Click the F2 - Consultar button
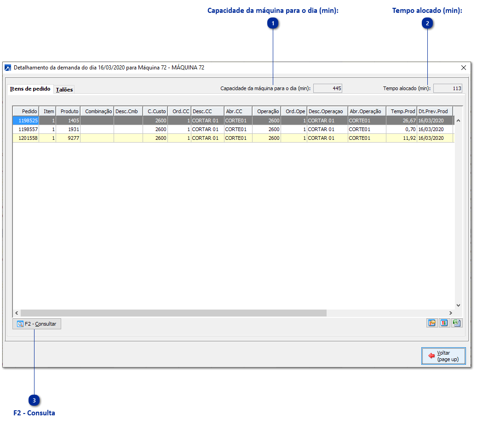 click(37, 324)
